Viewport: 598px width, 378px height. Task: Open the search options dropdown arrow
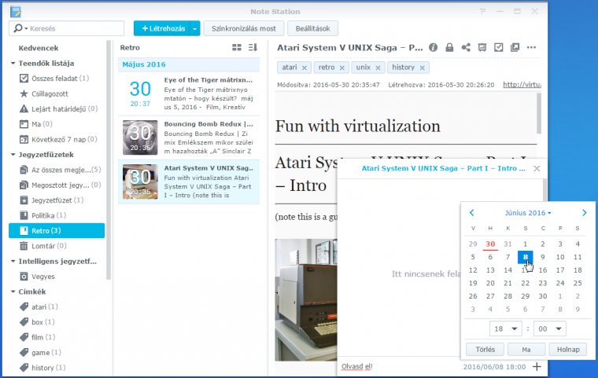[26, 28]
